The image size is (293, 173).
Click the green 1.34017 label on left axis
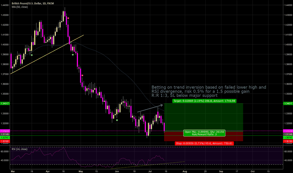5,103
